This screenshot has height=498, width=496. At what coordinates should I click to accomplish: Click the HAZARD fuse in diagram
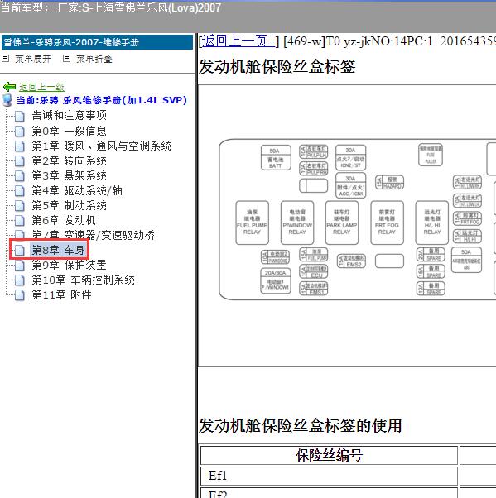click(x=389, y=182)
